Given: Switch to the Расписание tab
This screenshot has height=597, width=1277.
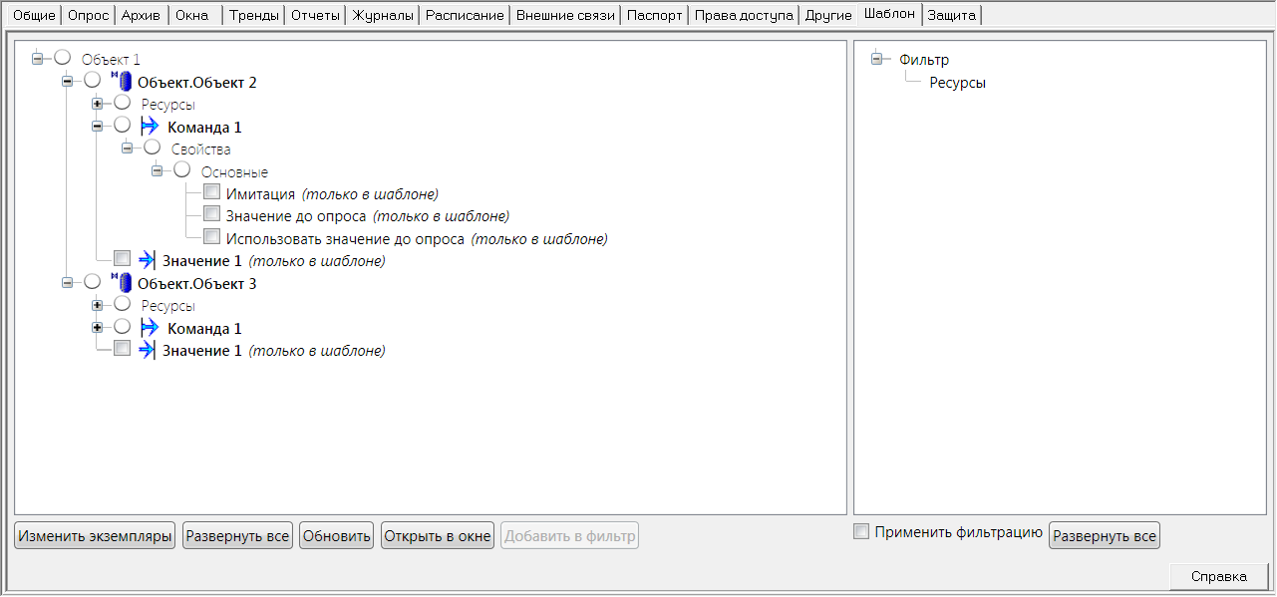Looking at the screenshot, I should (465, 16).
